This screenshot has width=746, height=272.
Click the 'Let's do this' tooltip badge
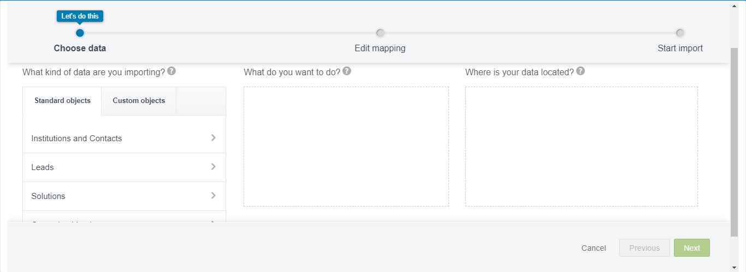[x=80, y=16]
